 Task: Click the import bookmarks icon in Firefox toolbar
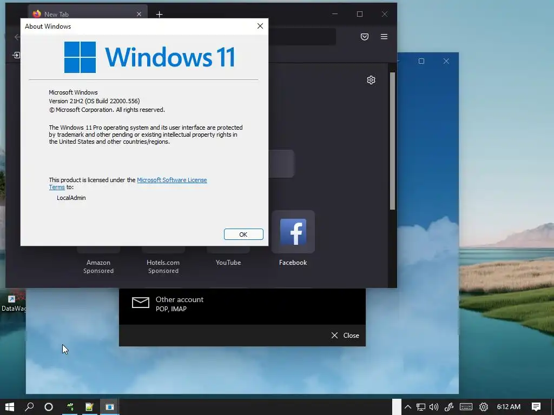click(x=16, y=55)
